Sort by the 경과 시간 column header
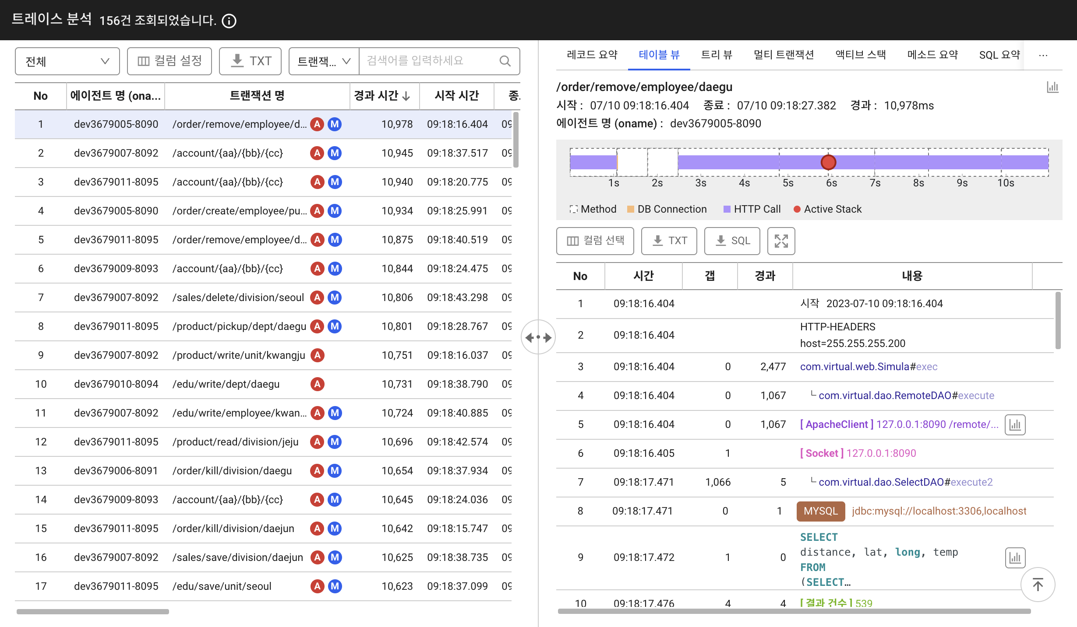1077x627 pixels. [x=381, y=96]
